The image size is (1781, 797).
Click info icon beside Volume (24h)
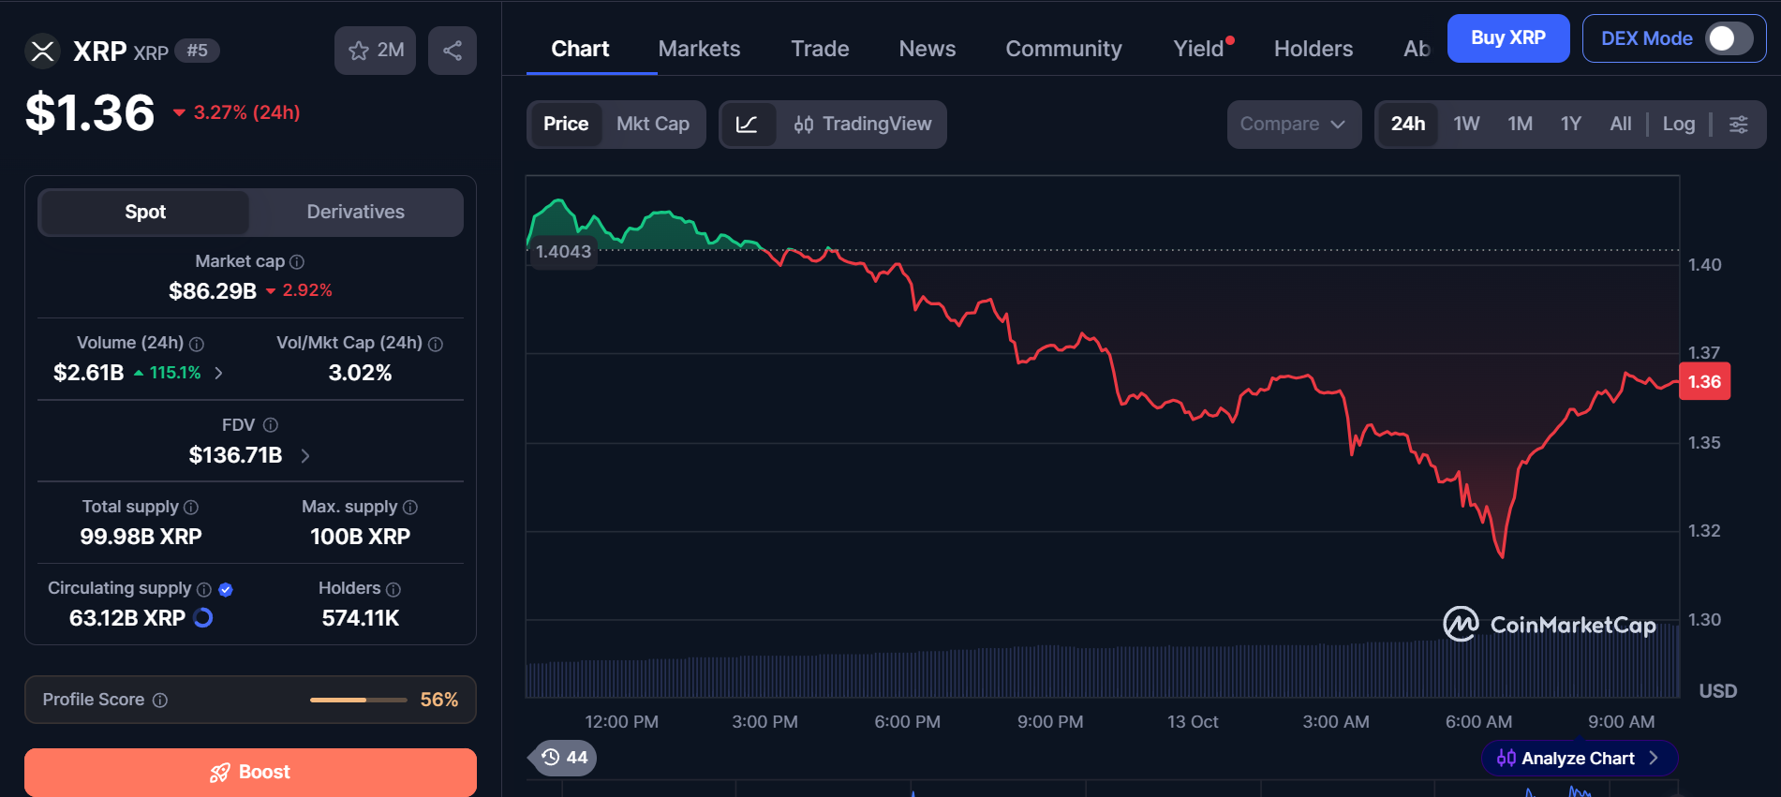pyautogui.click(x=197, y=345)
